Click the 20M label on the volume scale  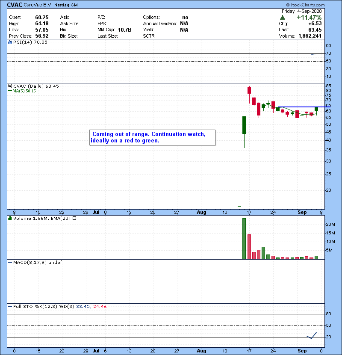(330, 224)
